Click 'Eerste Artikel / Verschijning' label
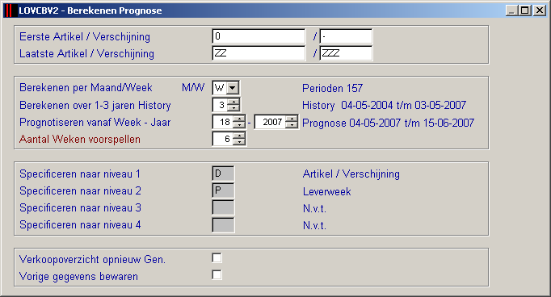The height and width of the screenshot is (297, 551). [85, 36]
